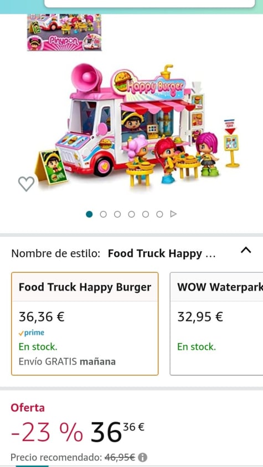Viewport: 263px width, 467px height.
Task: Open the Pinypon box thumbnail image
Action: coord(64,32)
